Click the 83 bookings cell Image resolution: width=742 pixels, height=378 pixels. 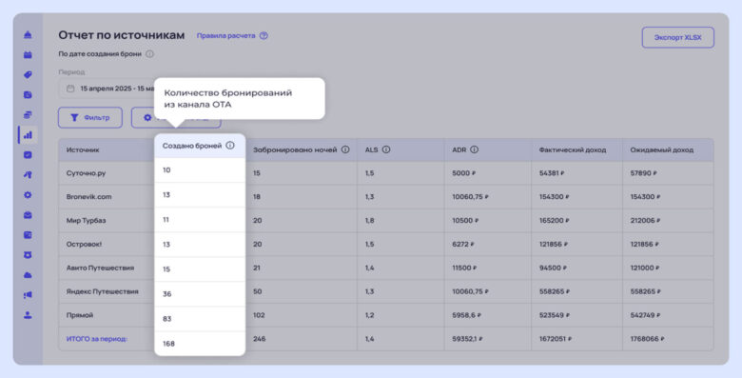pos(200,319)
